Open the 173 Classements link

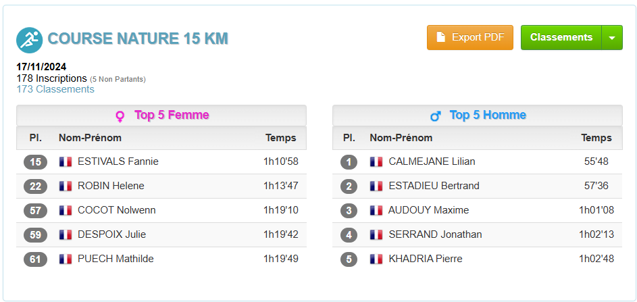(x=55, y=89)
